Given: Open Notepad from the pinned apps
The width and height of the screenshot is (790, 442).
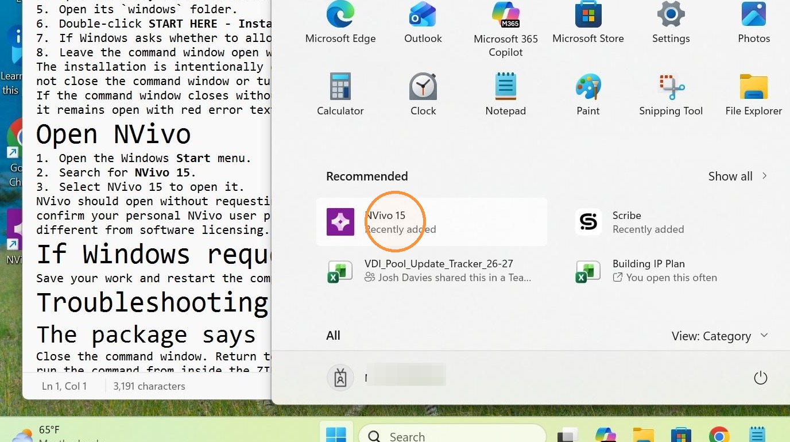Looking at the screenshot, I should point(506,95).
